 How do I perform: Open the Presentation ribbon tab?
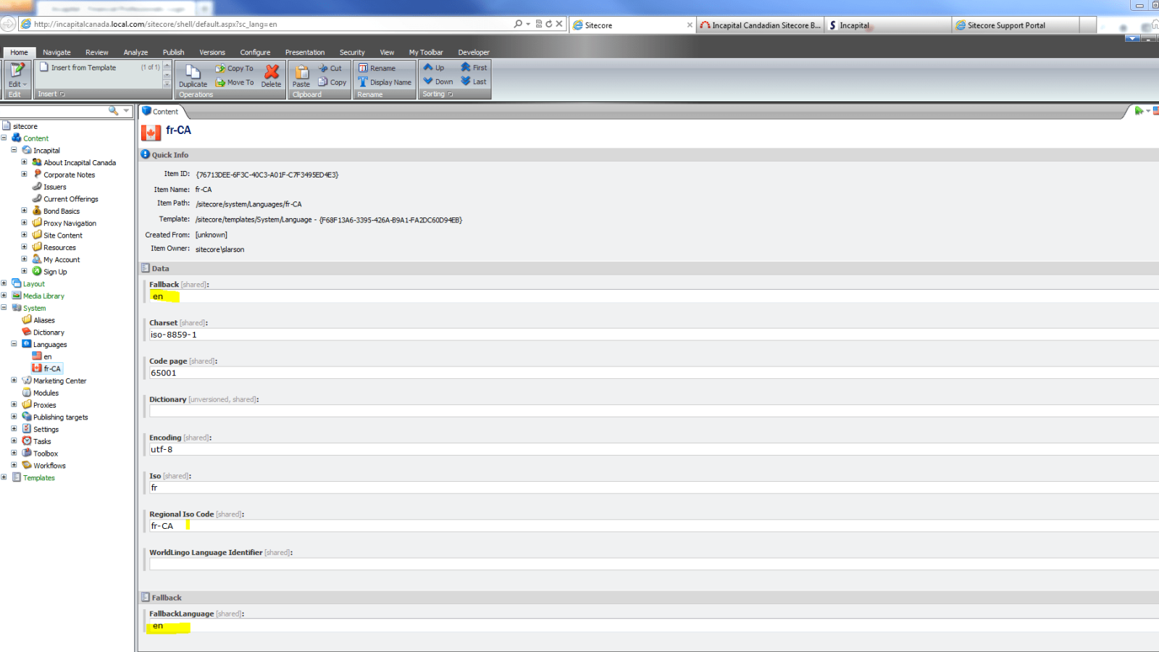[304, 52]
